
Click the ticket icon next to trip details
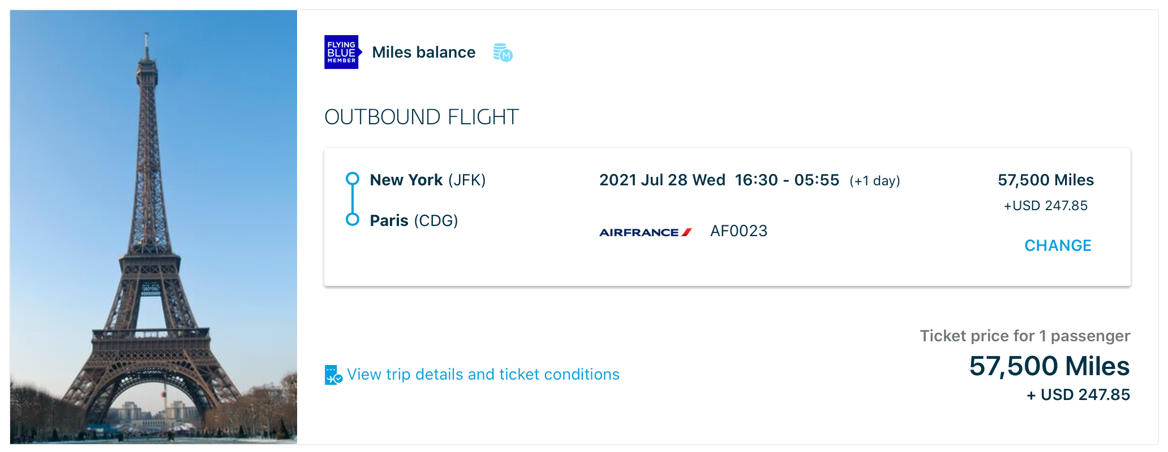tap(332, 374)
